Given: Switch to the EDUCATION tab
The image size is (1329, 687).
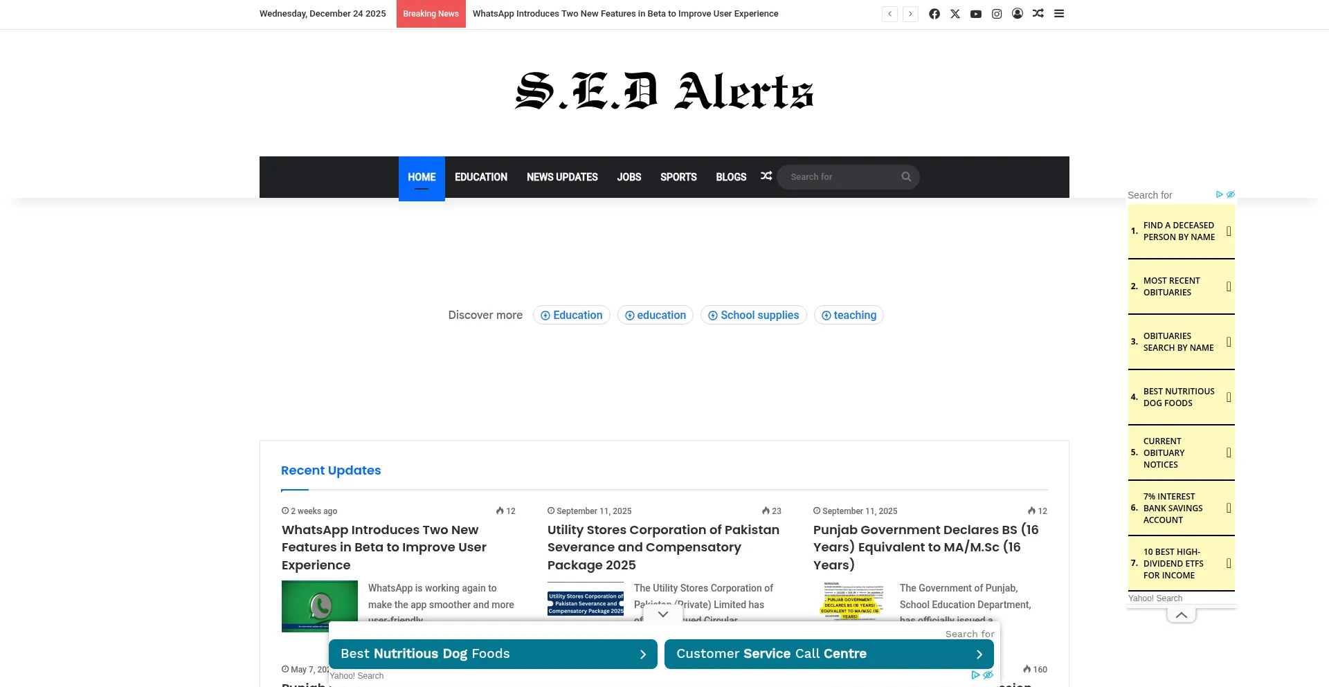Looking at the screenshot, I should click(x=480, y=176).
